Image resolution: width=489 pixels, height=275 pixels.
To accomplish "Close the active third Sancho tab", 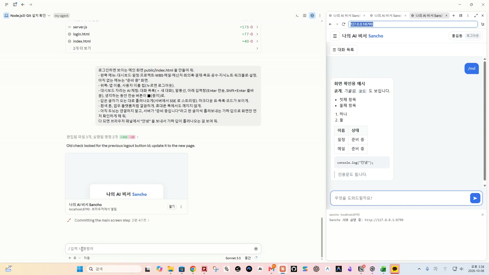I will [x=446, y=16].
